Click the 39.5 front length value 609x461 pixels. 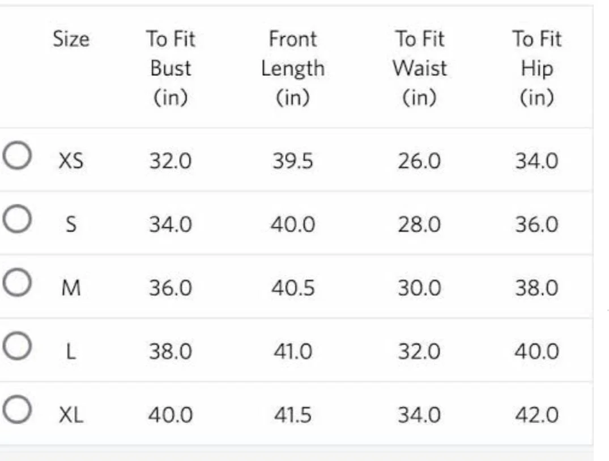point(292,162)
